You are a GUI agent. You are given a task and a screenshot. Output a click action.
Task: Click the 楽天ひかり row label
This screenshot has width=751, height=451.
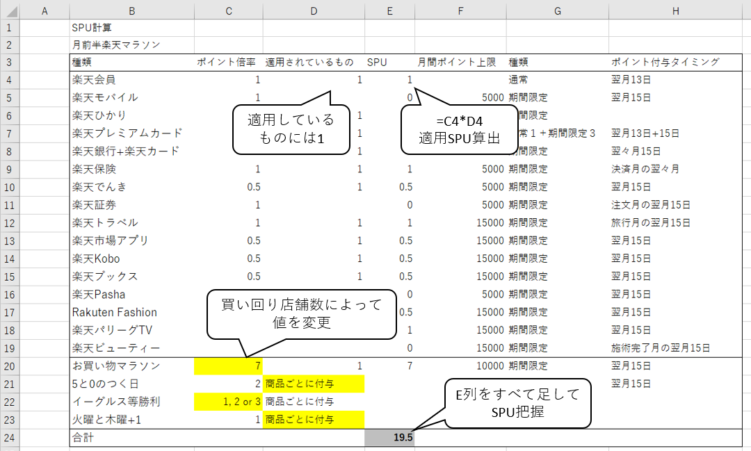click(x=131, y=115)
